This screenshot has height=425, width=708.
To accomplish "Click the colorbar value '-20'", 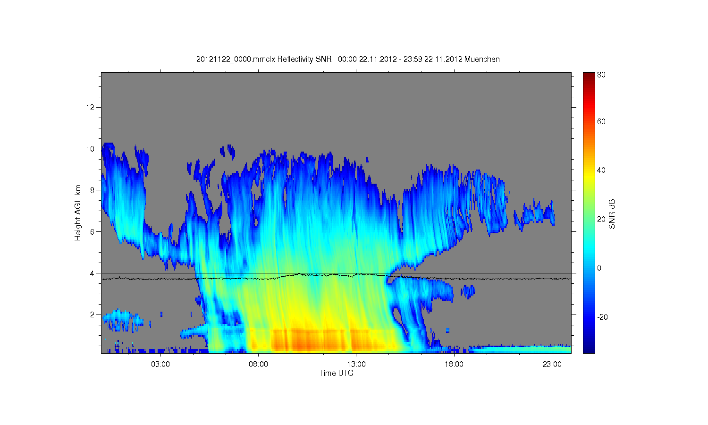I will point(602,317).
